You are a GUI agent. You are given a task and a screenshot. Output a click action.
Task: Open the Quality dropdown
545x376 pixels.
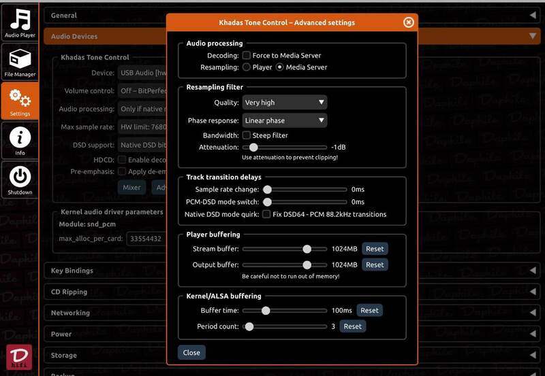pyautogui.click(x=285, y=103)
